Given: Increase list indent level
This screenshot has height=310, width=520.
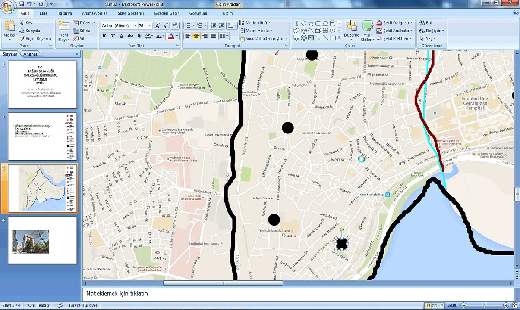Looking at the screenshot, I should coord(222,26).
